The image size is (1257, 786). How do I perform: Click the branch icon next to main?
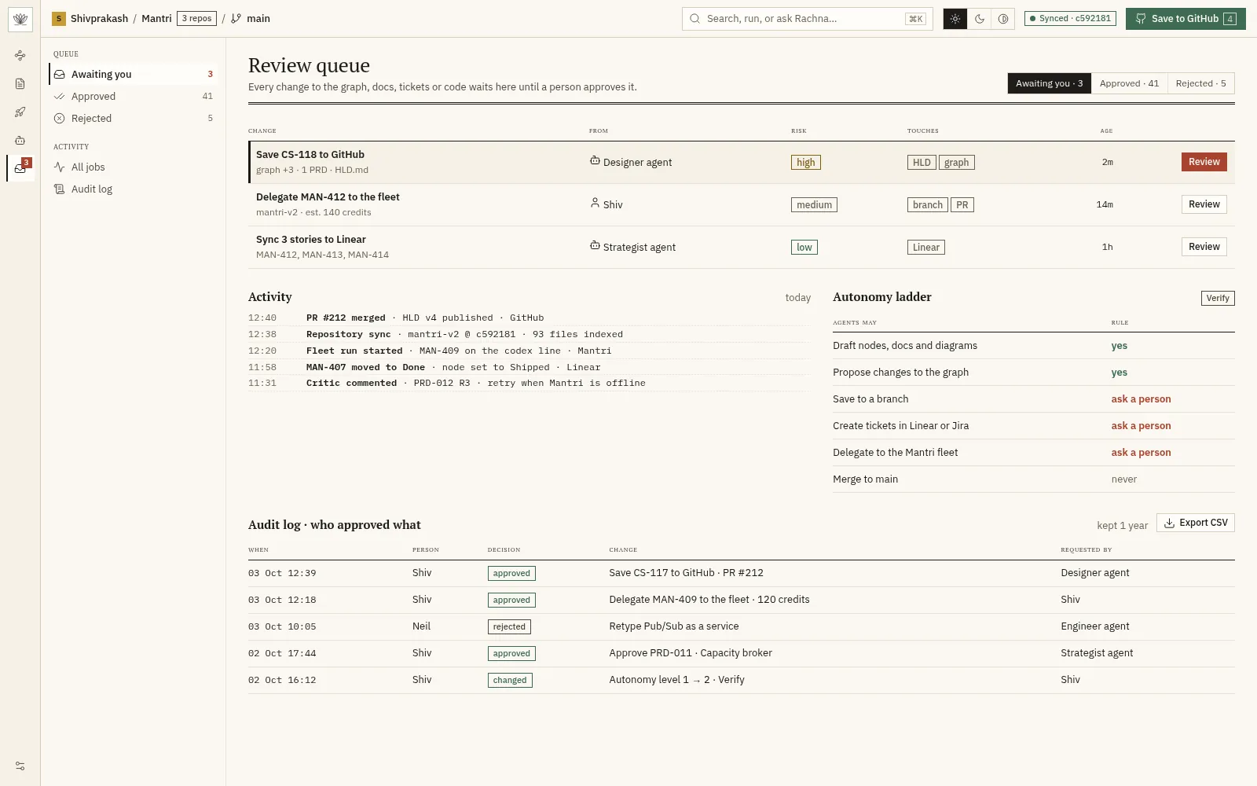click(x=236, y=19)
